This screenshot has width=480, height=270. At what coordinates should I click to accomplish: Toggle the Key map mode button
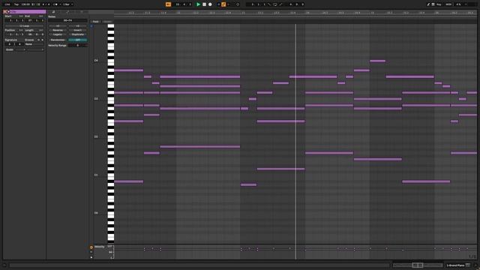pyautogui.click(x=439, y=4)
